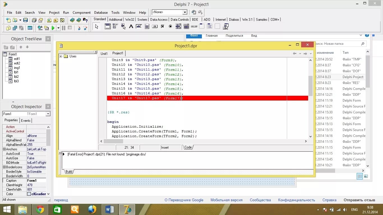This screenshot has height=215, width=383.
Task: Select the ComboBox component in palette
Action: point(186,27)
